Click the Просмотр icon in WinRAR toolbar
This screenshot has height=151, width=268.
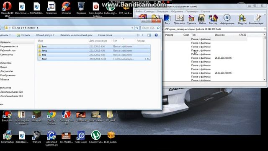pyautogui.click(x=179, y=20)
